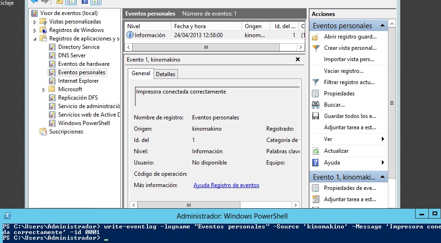Close the Evento 1 preview pane

[297, 60]
